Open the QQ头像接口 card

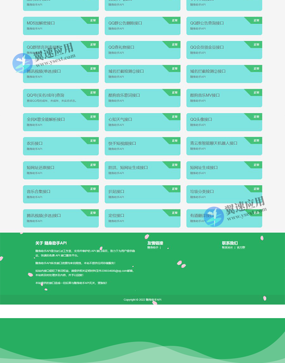224,122
